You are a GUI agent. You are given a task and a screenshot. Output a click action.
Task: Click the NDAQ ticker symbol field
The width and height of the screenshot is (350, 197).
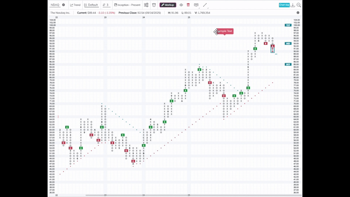(x=55, y=5)
